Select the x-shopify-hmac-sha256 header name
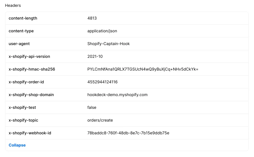254x157 pixels. coord(32,69)
